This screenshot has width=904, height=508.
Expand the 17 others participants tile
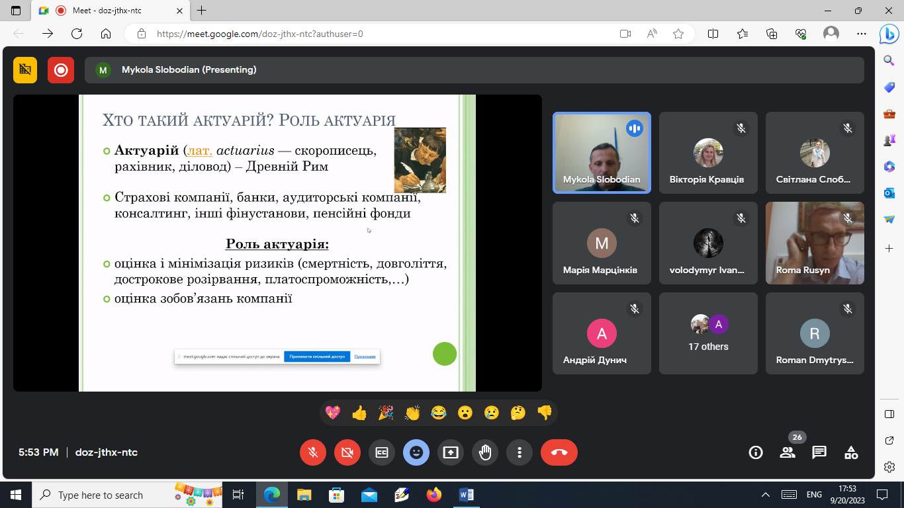708,333
